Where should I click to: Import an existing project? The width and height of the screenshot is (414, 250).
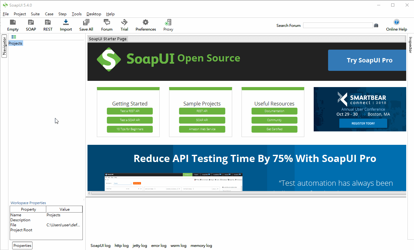(66, 25)
